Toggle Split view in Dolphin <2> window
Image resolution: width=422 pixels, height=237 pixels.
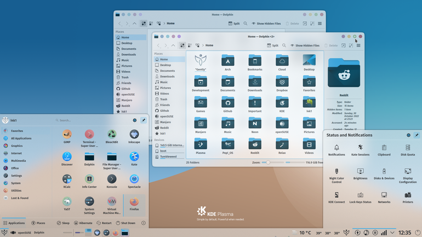[272, 45]
